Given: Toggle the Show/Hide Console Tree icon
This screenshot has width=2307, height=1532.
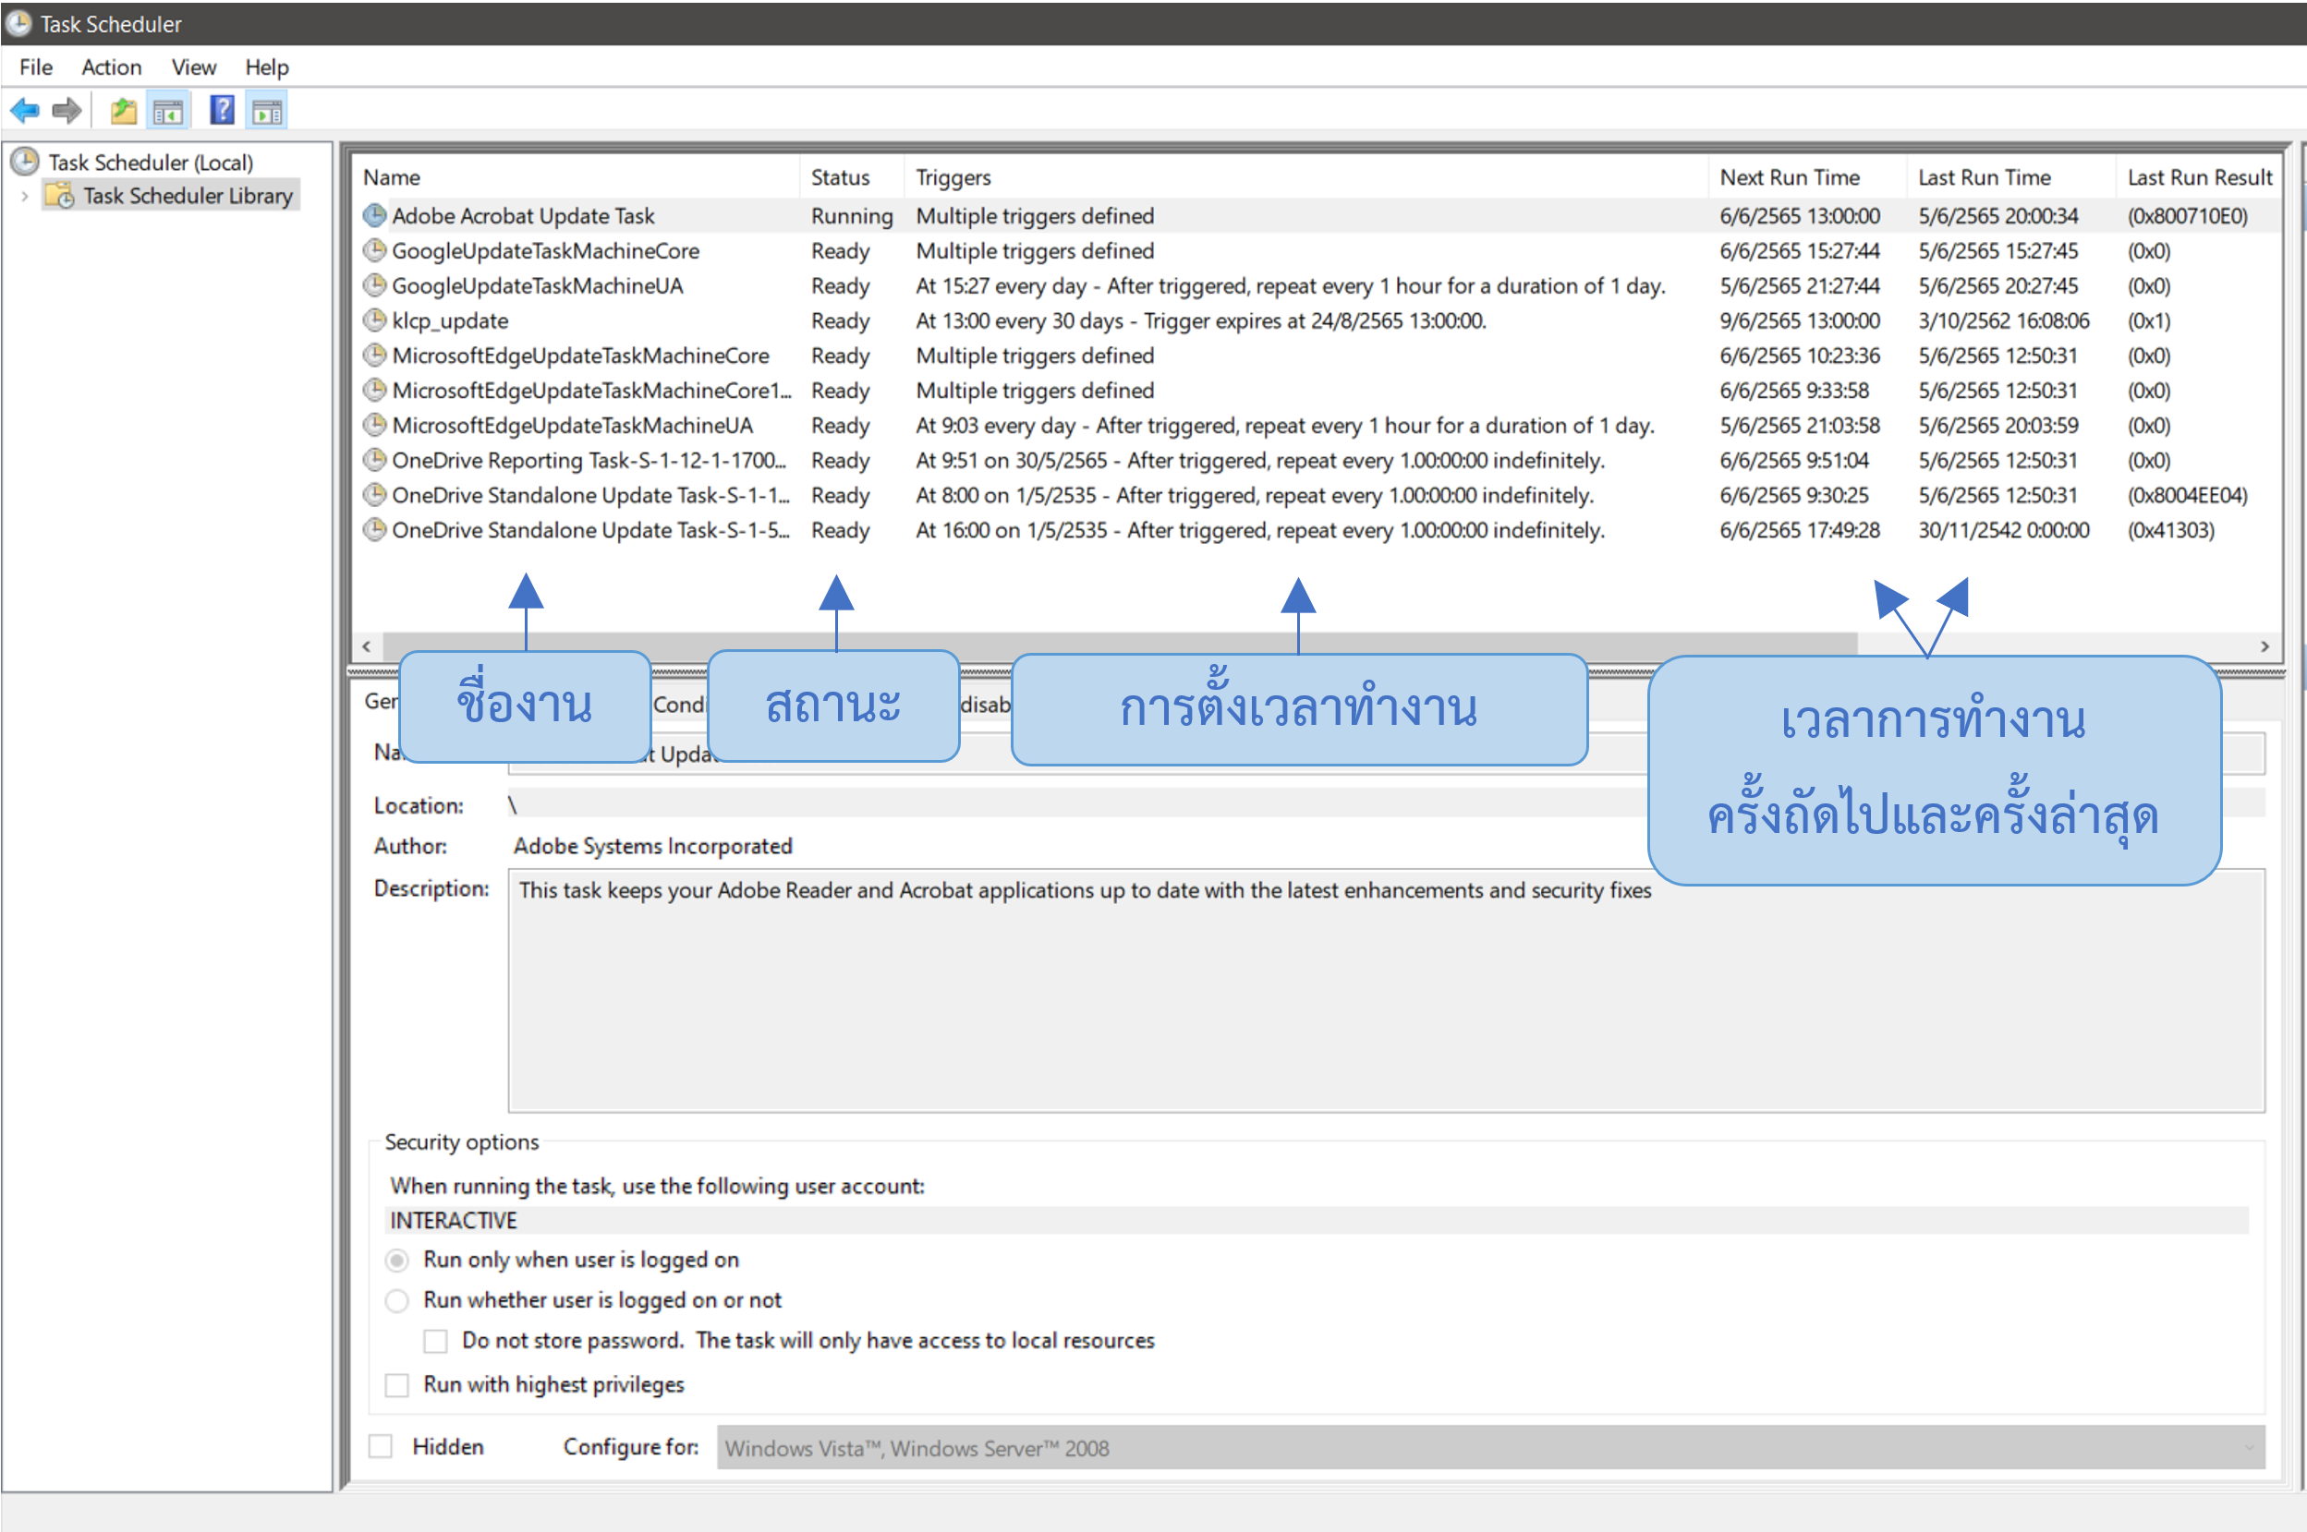Looking at the screenshot, I should point(168,111).
